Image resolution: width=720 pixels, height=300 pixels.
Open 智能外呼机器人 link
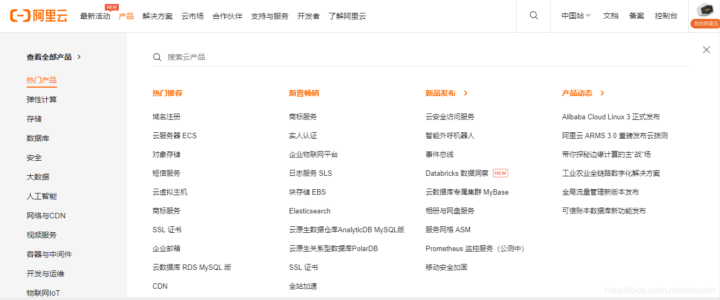[x=450, y=135]
